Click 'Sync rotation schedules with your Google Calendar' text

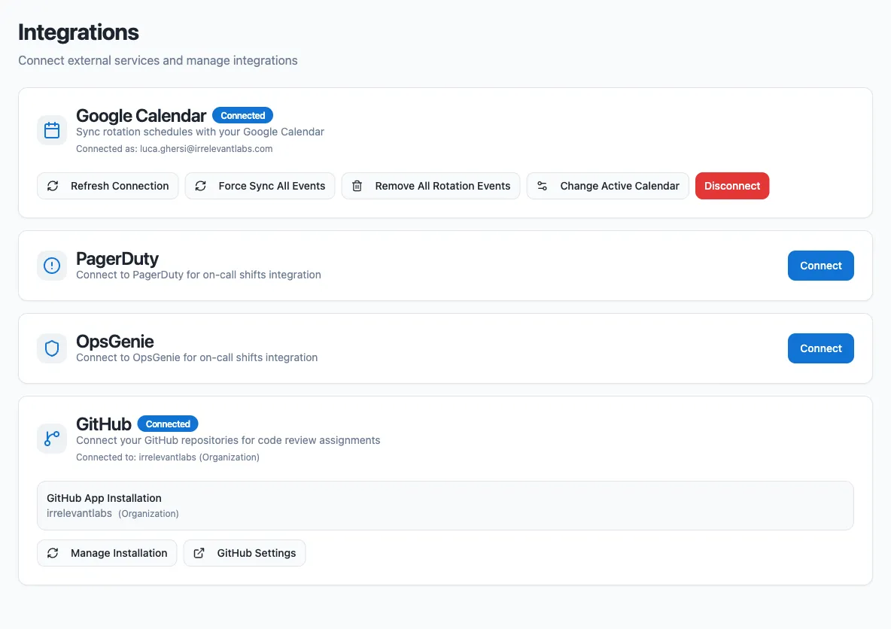(200, 132)
